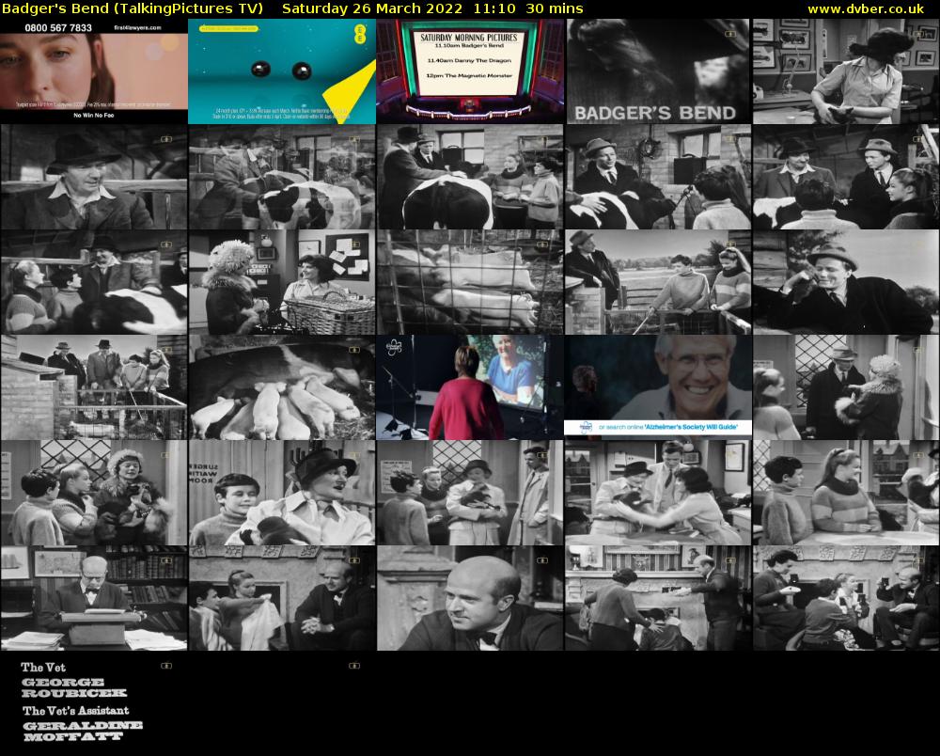This screenshot has height=756, width=940.
Task: Click the "Badger's Bend (TalkingPictures TV)" header title
Action: coord(133,9)
